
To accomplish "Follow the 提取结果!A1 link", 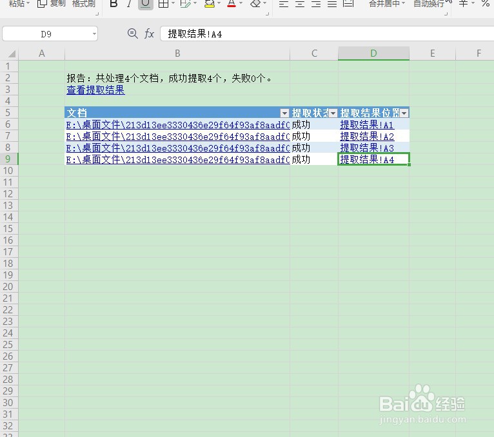I will click(x=367, y=125).
